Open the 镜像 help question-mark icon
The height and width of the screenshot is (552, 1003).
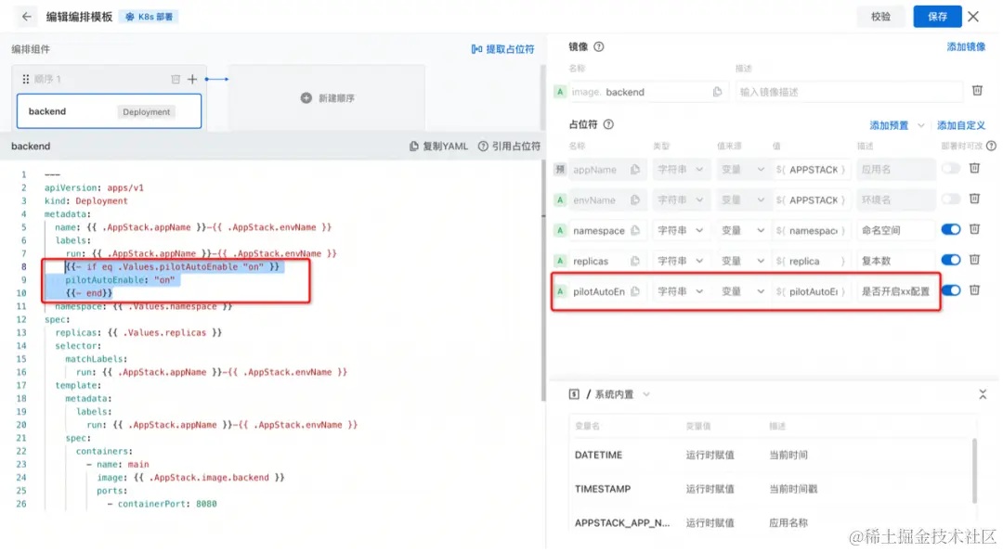pyautogui.click(x=597, y=45)
